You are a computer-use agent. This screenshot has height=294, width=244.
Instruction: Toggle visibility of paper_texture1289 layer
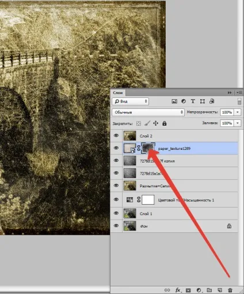point(116,148)
